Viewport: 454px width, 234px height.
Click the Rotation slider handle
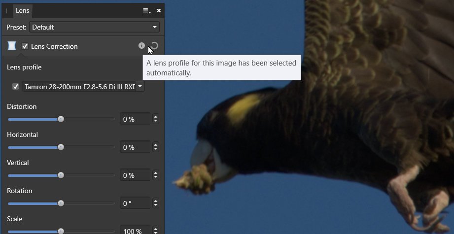point(61,203)
